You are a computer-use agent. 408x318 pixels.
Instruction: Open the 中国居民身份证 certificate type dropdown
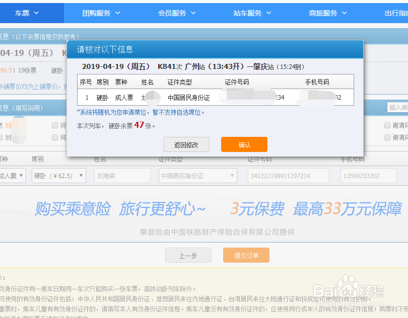197,176
